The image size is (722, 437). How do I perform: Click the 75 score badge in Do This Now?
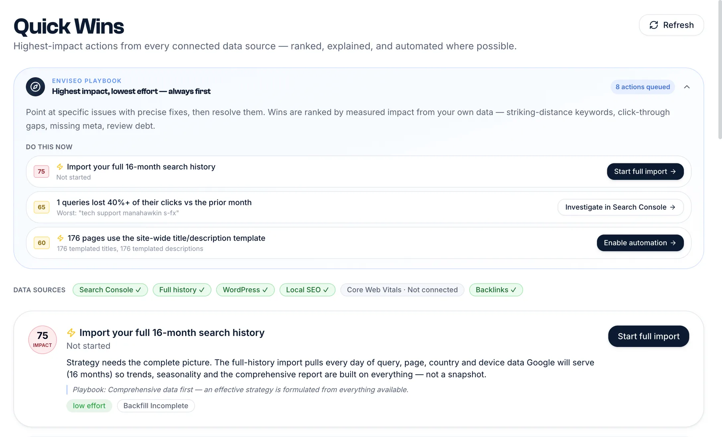[x=41, y=171]
